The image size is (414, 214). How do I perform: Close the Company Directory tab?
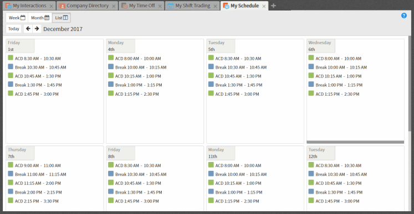click(x=113, y=6)
